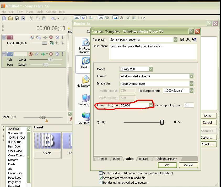Invert phase on audio track 2
The width and height of the screenshot is (221, 187).
pos(37,54)
